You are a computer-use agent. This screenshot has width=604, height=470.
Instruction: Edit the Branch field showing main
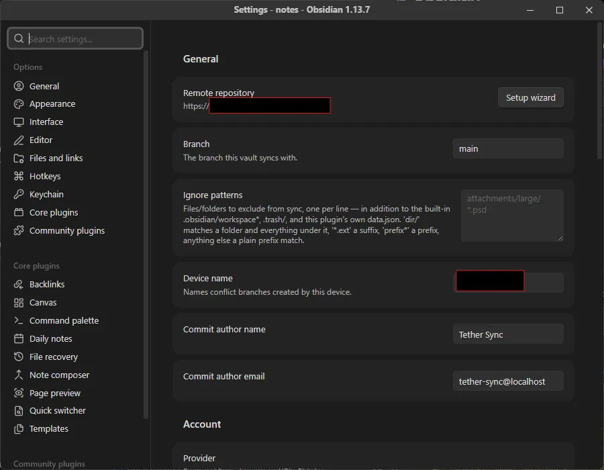(x=508, y=148)
